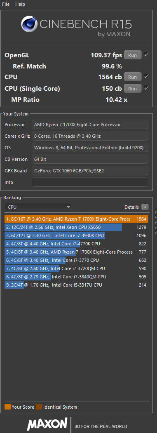Run the OpenGL benchmark
The height and width of the screenshot is (433, 157).
(x=133, y=55)
